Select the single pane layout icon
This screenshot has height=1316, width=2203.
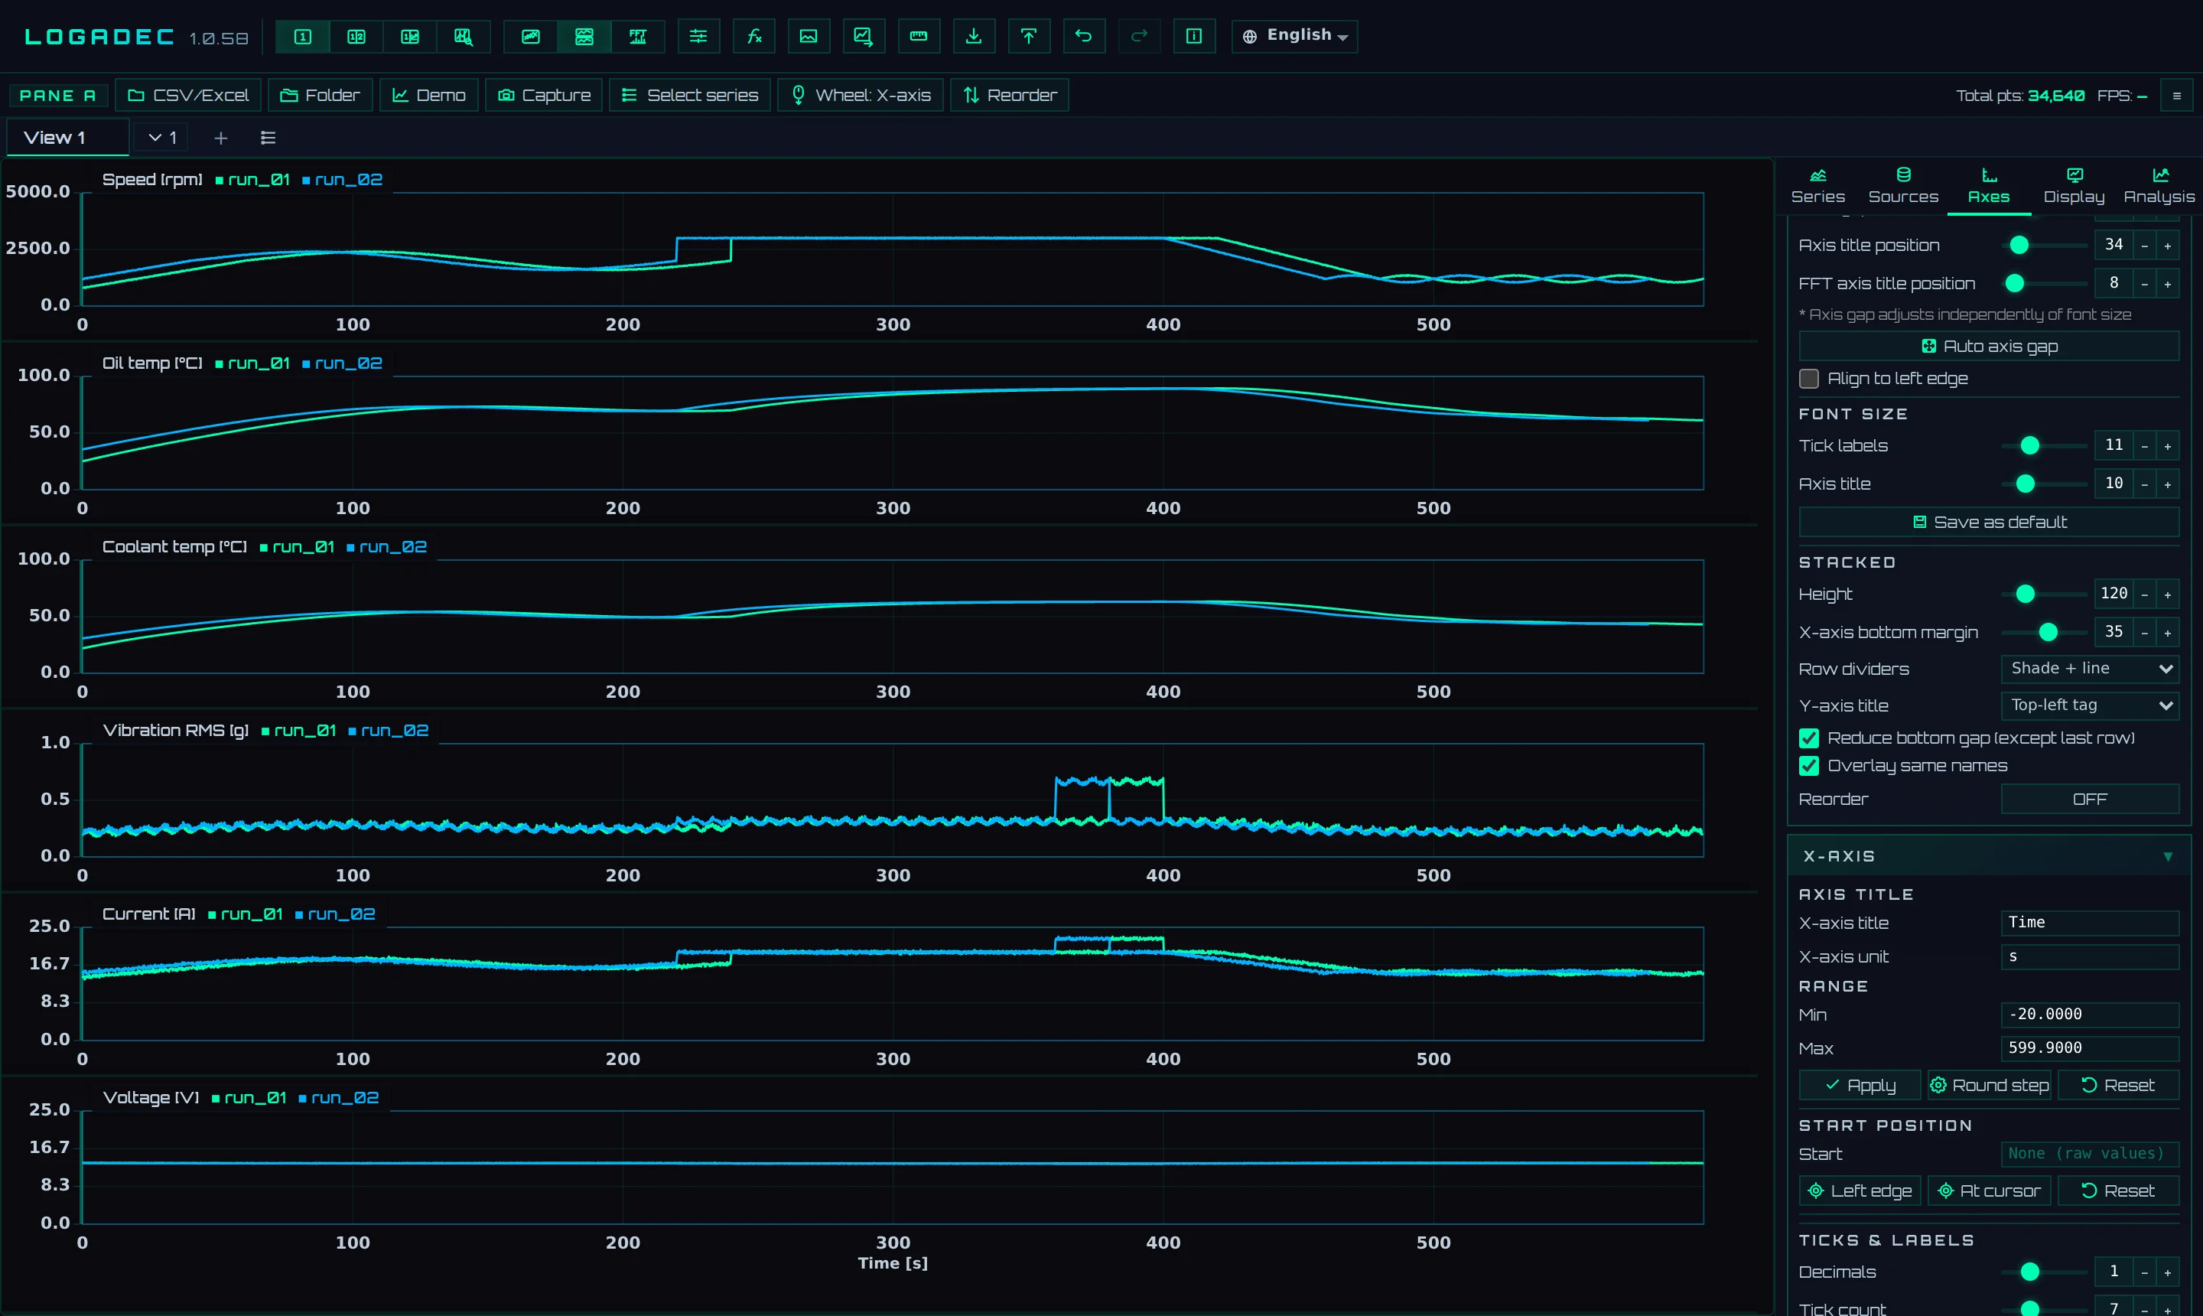[302, 37]
